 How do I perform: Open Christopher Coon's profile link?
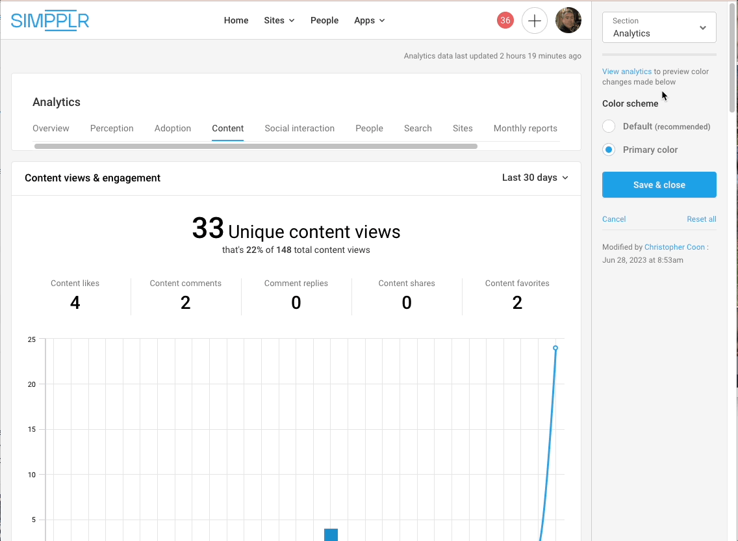[674, 246]
